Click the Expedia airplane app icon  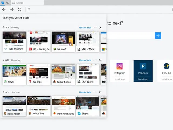(x=167, y=66)
